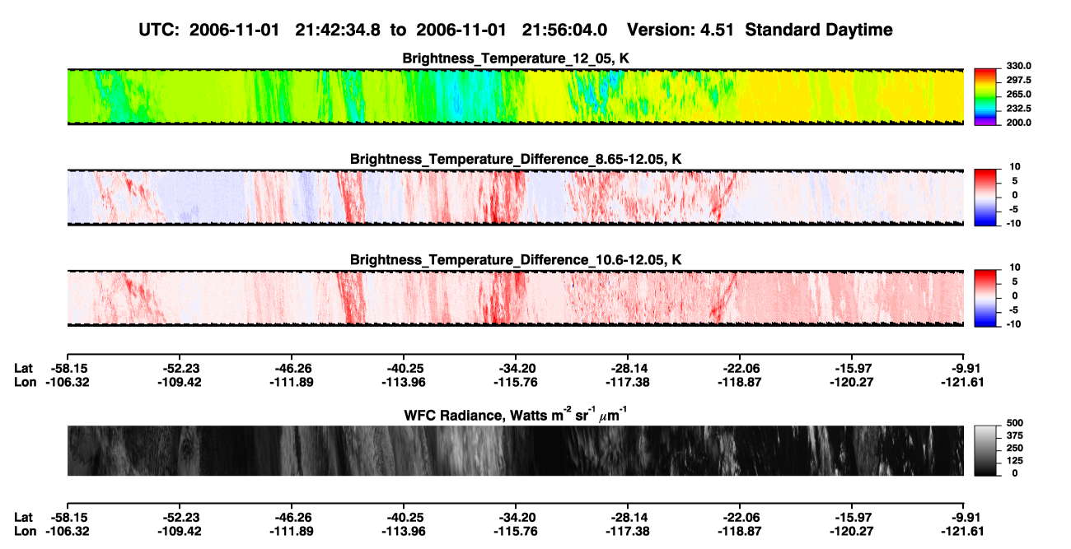1071x549 pixels.
Task: Click the WFC Radiance grayscale colorbar
Action: pyautogui.click(x=986, y=449)
